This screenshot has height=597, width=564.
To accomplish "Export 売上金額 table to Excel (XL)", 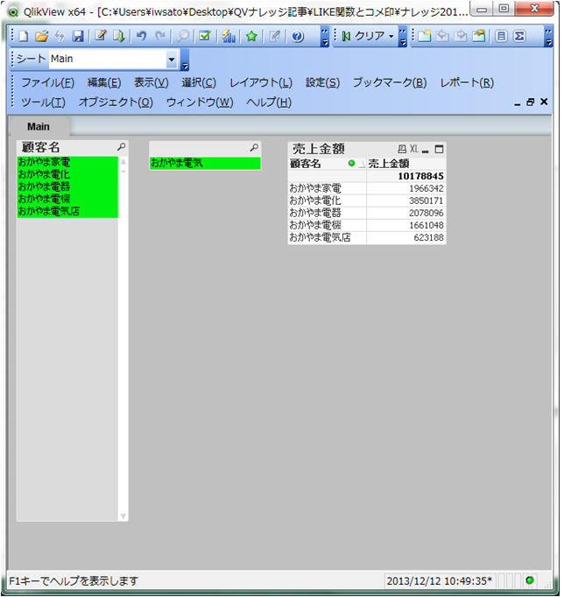I will tap(414, 149).
